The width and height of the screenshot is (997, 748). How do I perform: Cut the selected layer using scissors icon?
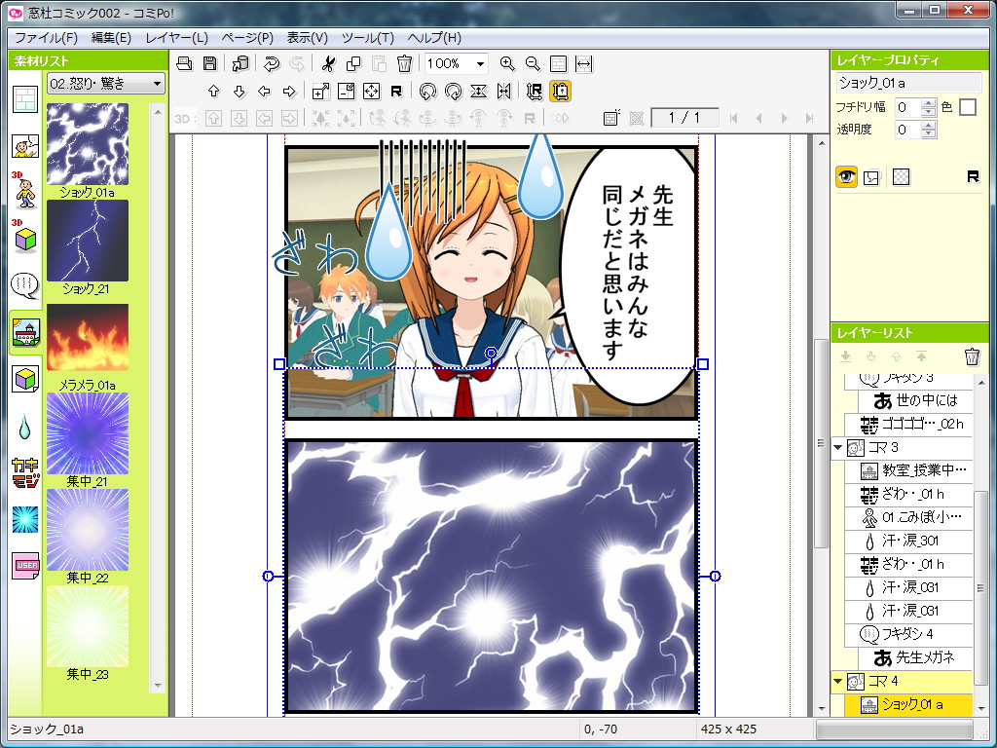[x=328, y=63]
